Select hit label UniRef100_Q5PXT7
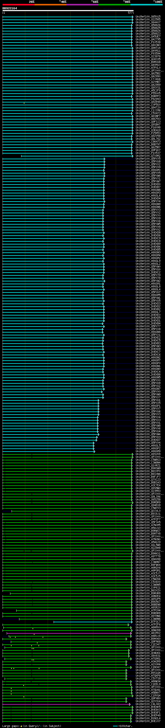165x728 pixels. [148, 326]
